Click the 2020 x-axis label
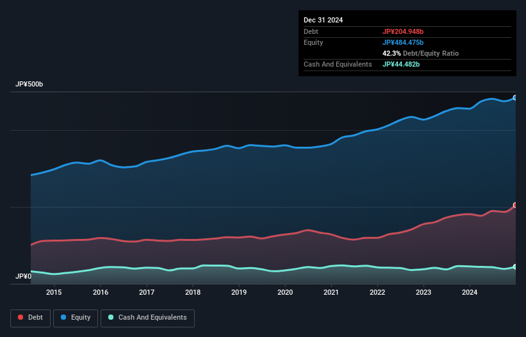526x337 pixels. [285, 292]
